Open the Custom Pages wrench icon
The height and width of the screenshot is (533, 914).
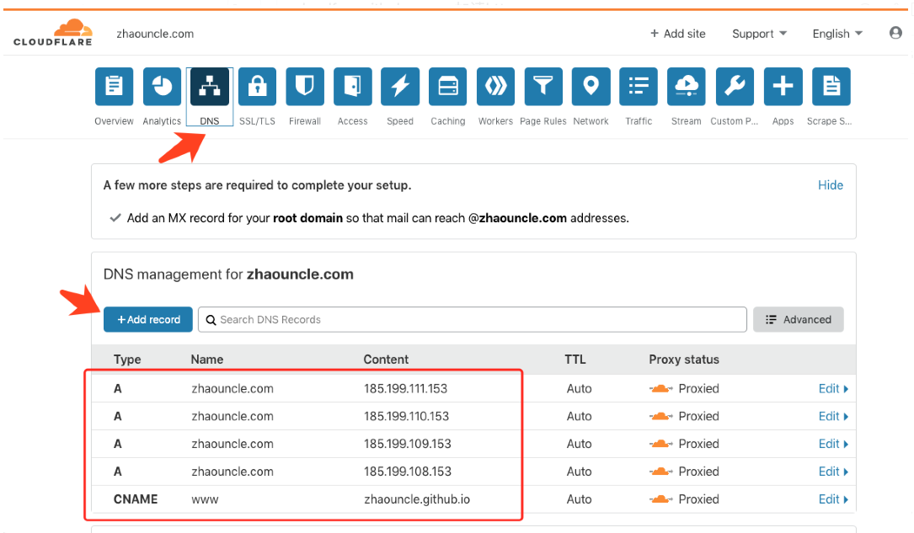tap(735, 87)
